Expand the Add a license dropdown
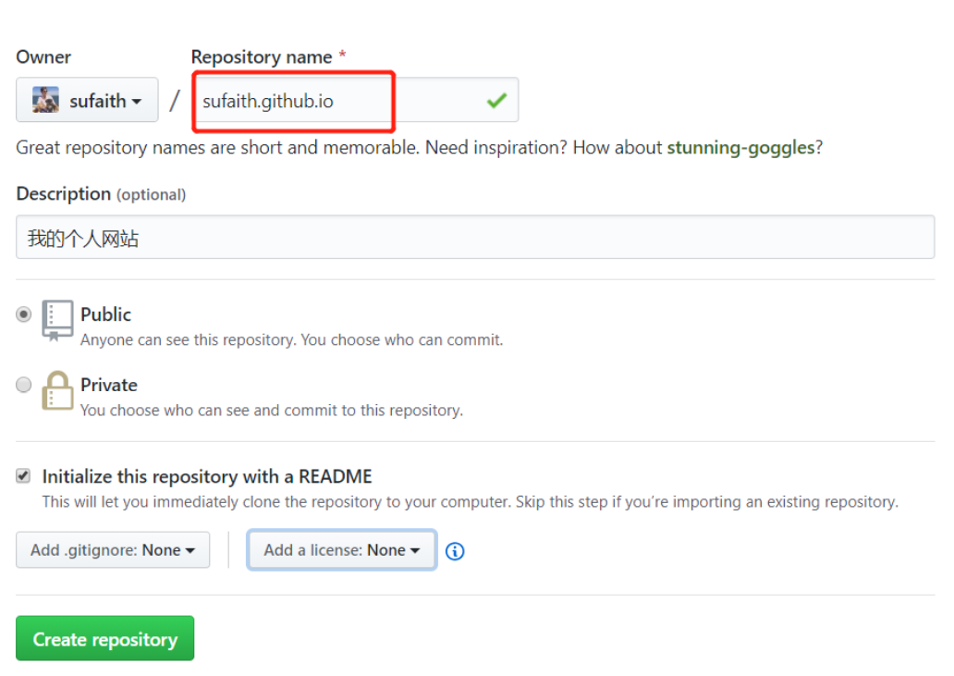Viewport: 954px width, 676px height. click(x=342, y=549)
